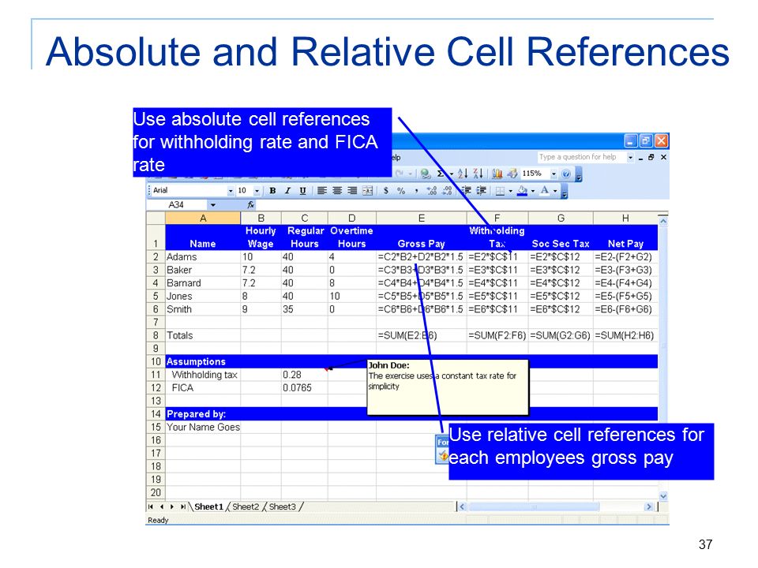This screenshot has width=758, height=568.
Task: Switch to Sheet1 tab
Action: (208, 506)
